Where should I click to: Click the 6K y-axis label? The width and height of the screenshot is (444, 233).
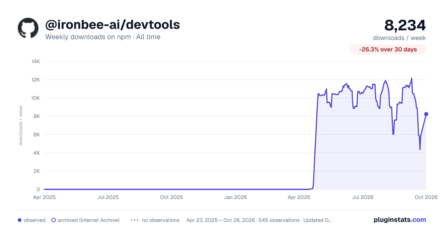37,135
